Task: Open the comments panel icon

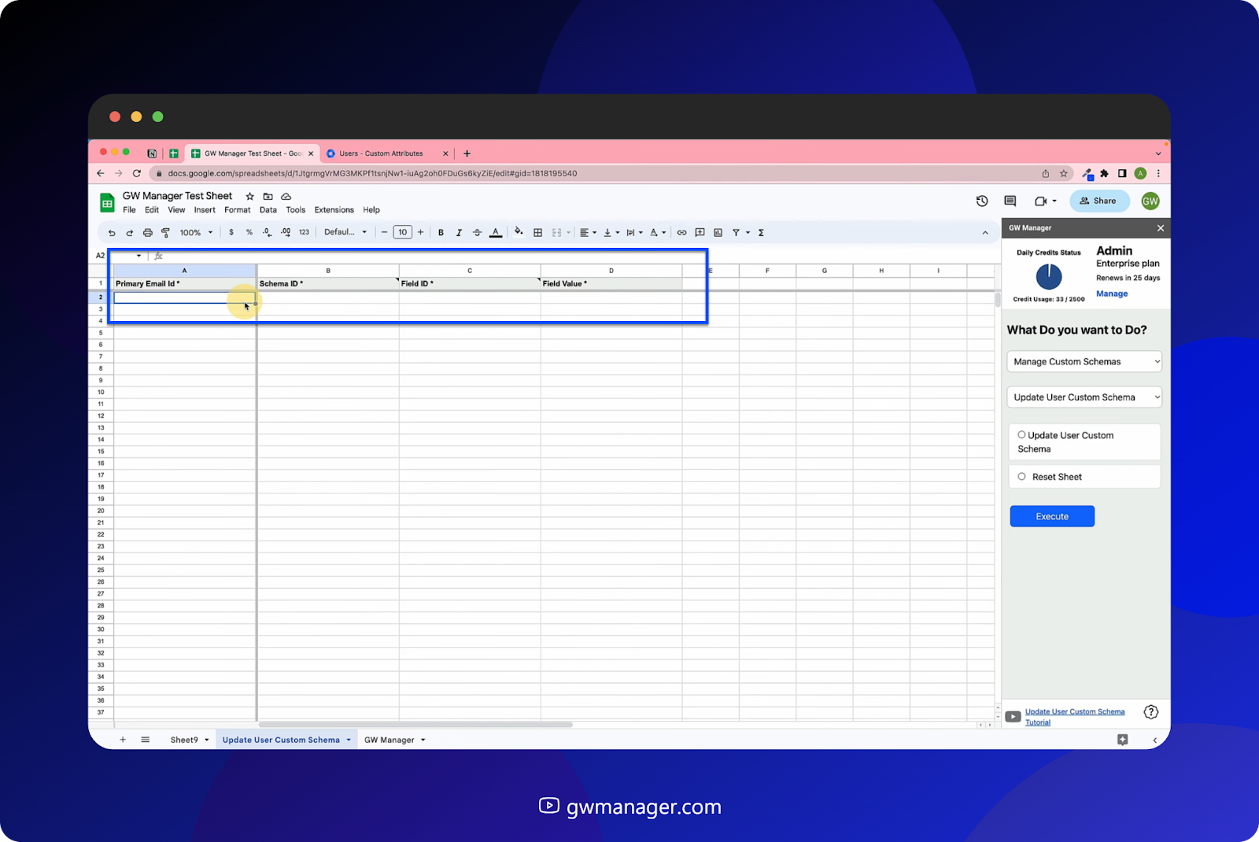Action: click(1010, 201)
